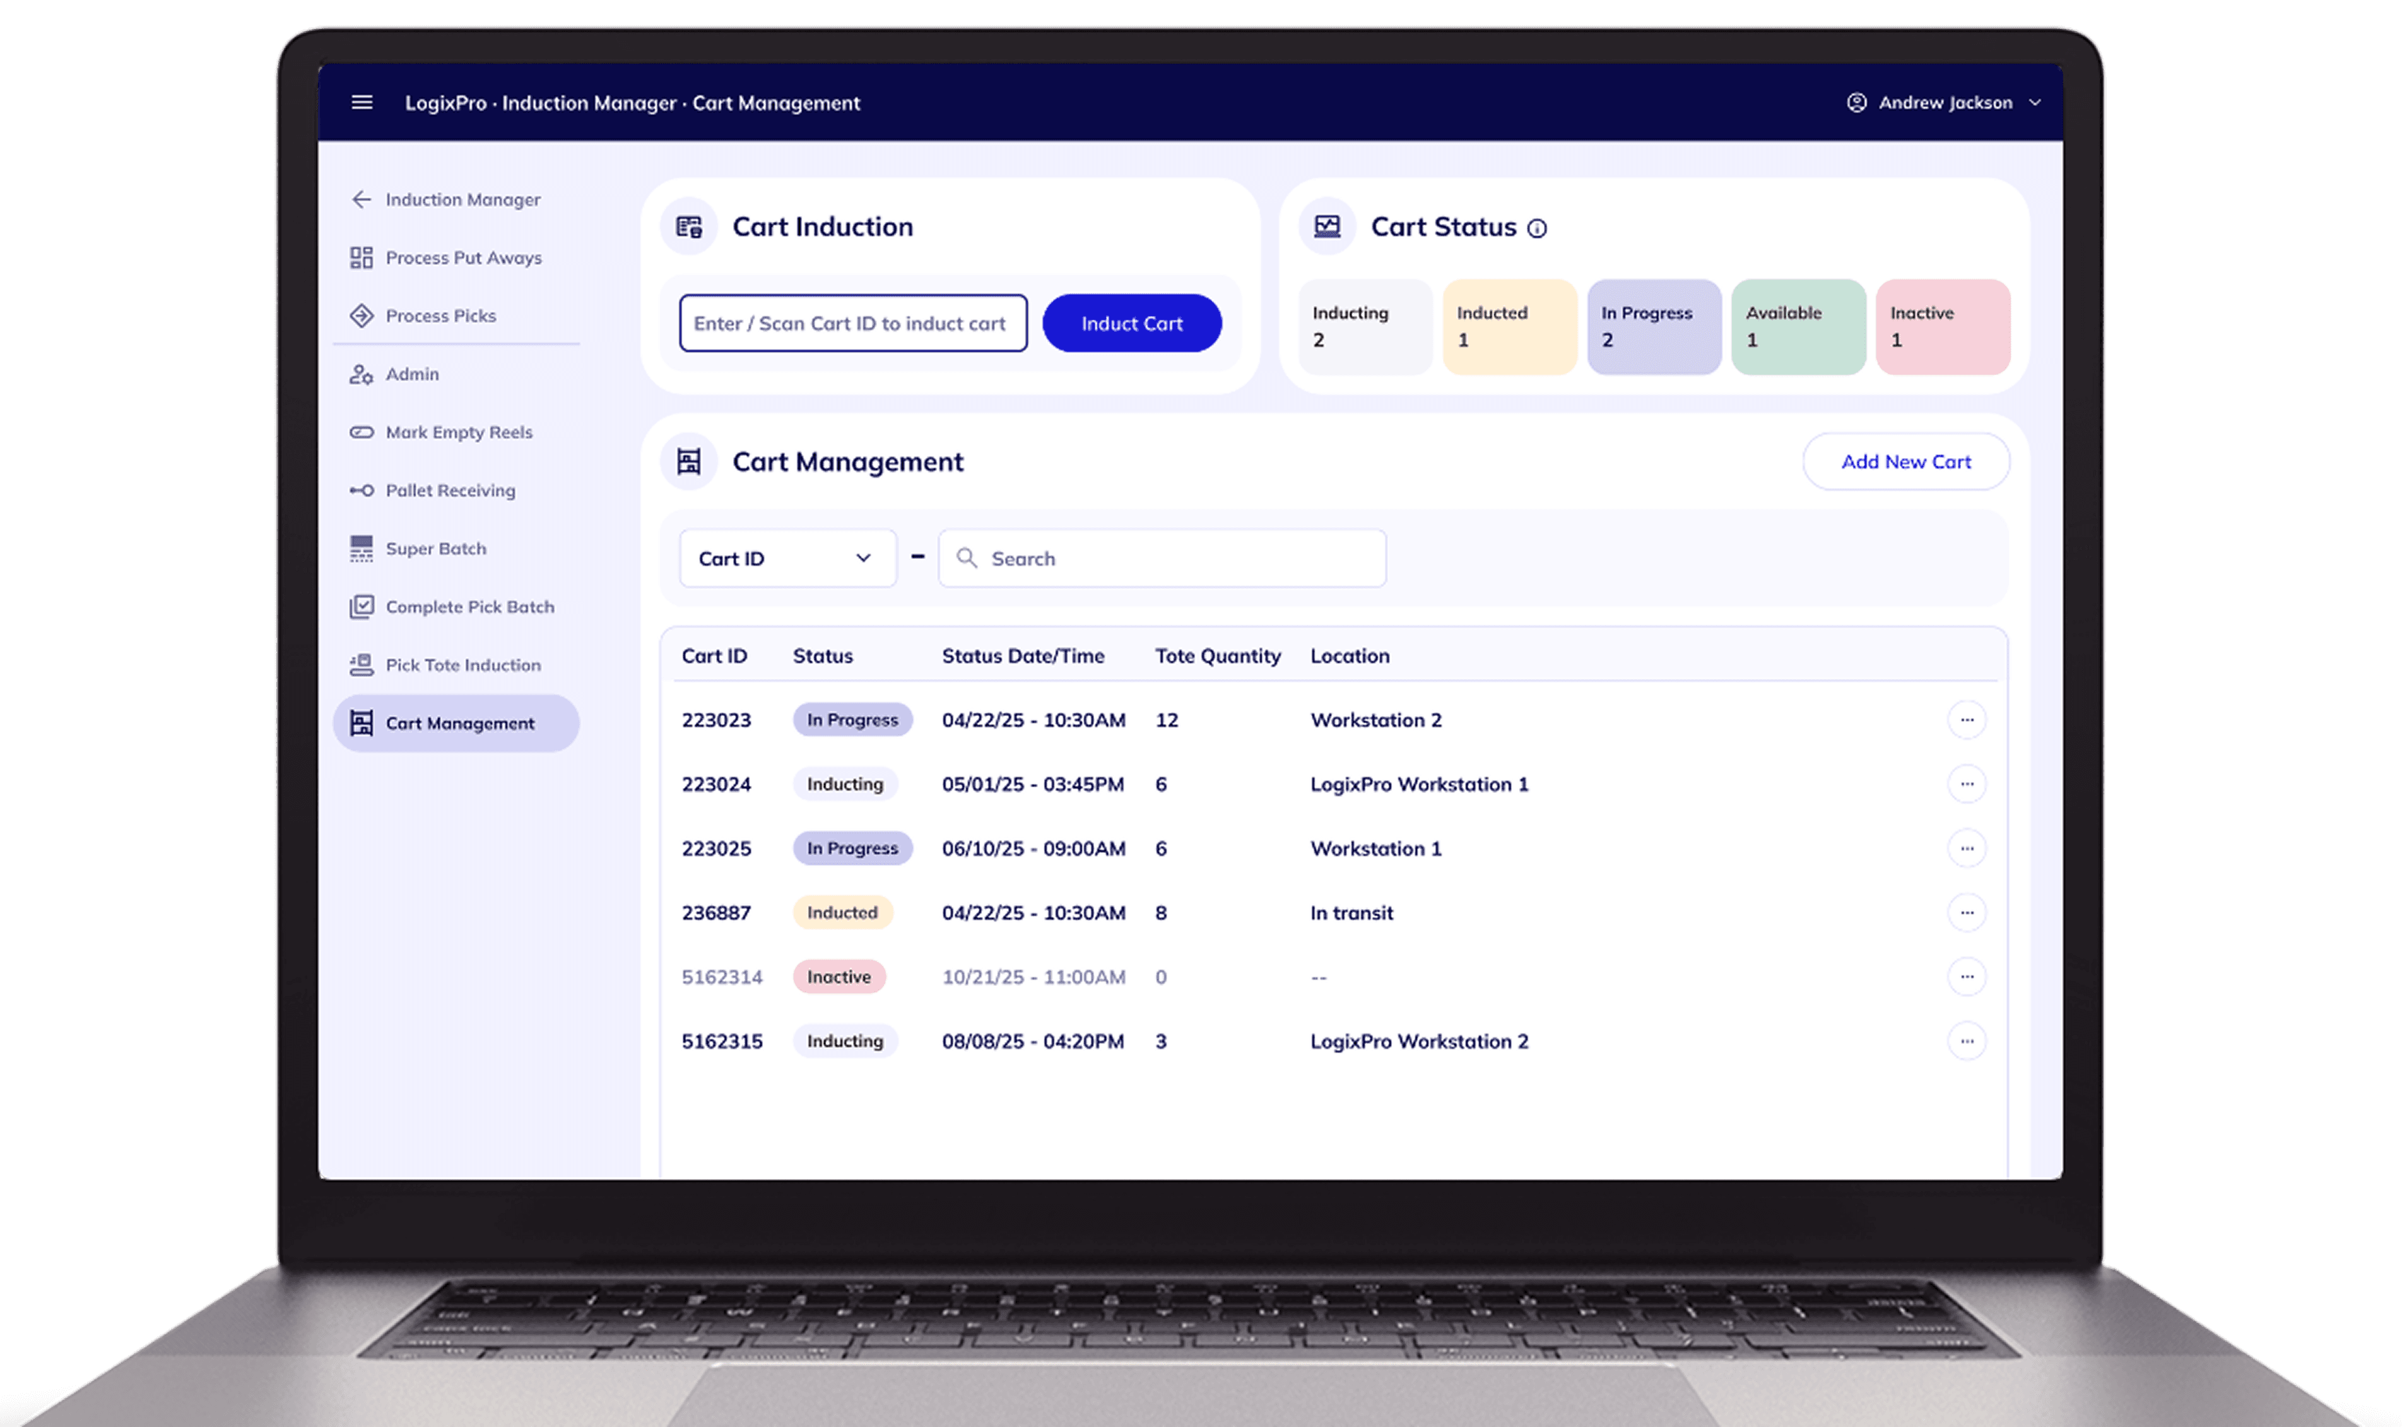Screen dimensions: 2402x1427
Task: Open Complete Pick Batch menu item
Action: 456,607
